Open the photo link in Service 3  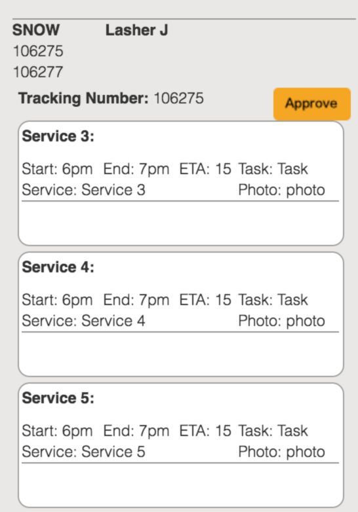[306, 190]
